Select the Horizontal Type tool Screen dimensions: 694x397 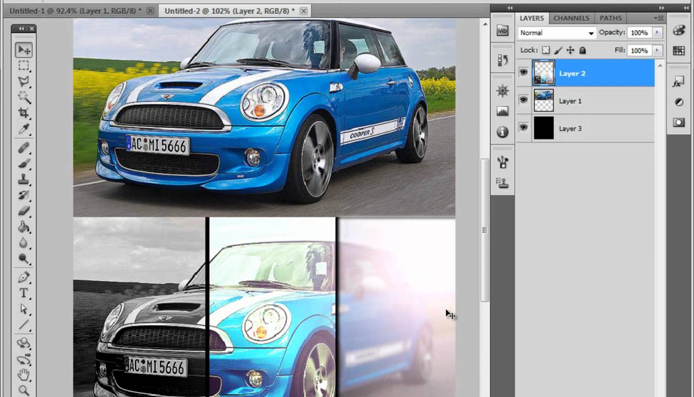(x=24, y=293)
